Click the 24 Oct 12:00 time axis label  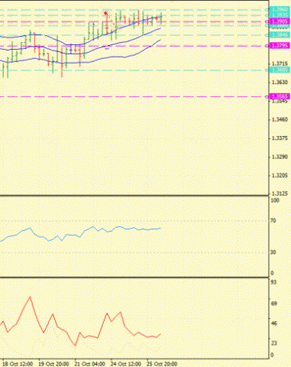tap(126, 364)
